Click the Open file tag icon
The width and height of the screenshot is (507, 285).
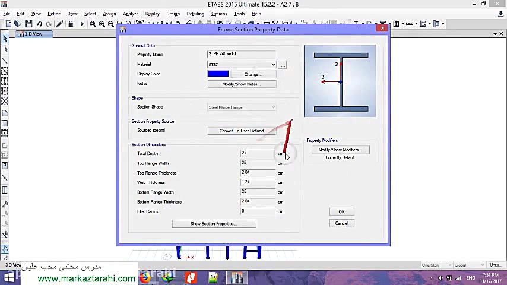17,24
